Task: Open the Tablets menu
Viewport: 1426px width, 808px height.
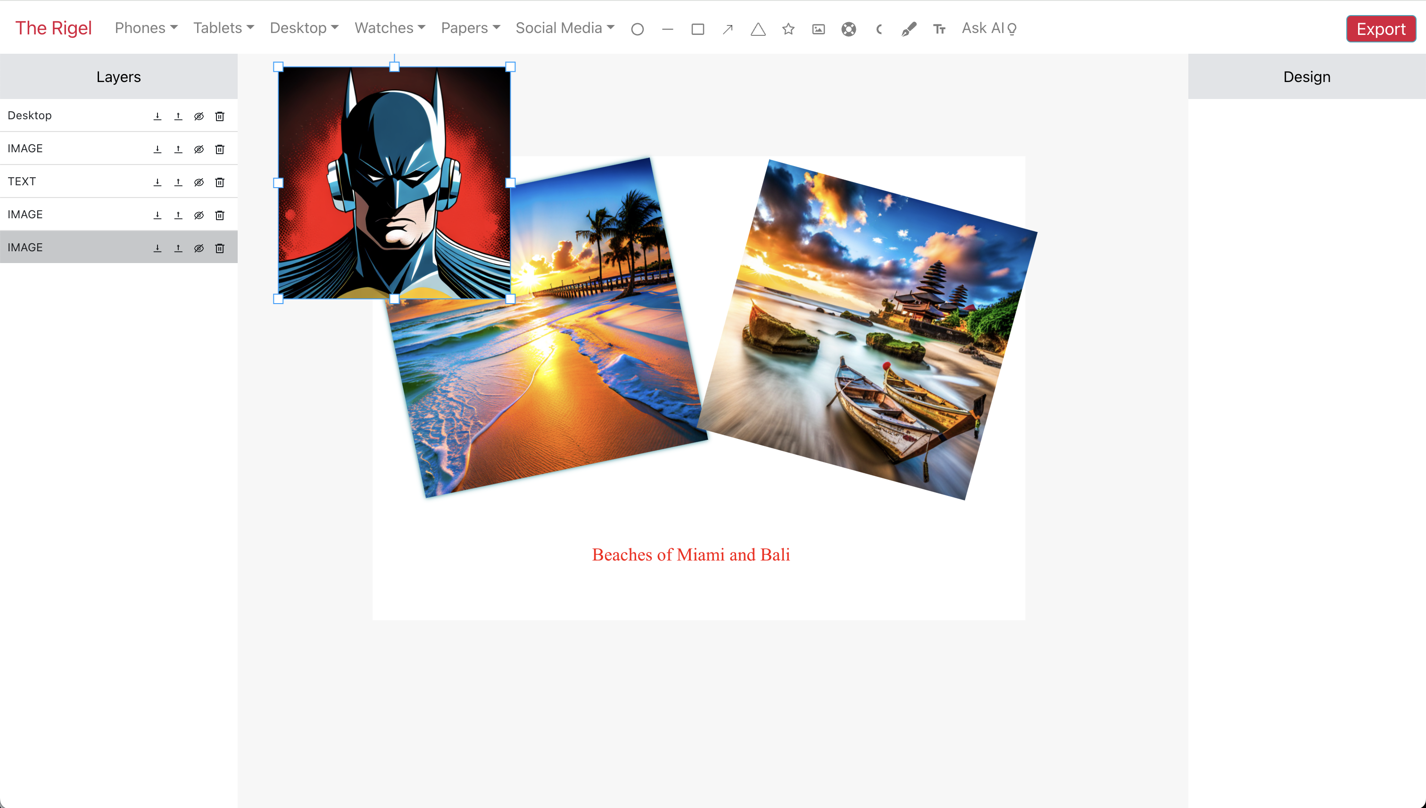Action: point(223,28)
